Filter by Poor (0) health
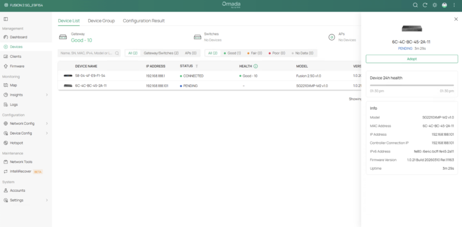This screenshot has height=227, width=462. pyautogui.click(x=277, y=53)
